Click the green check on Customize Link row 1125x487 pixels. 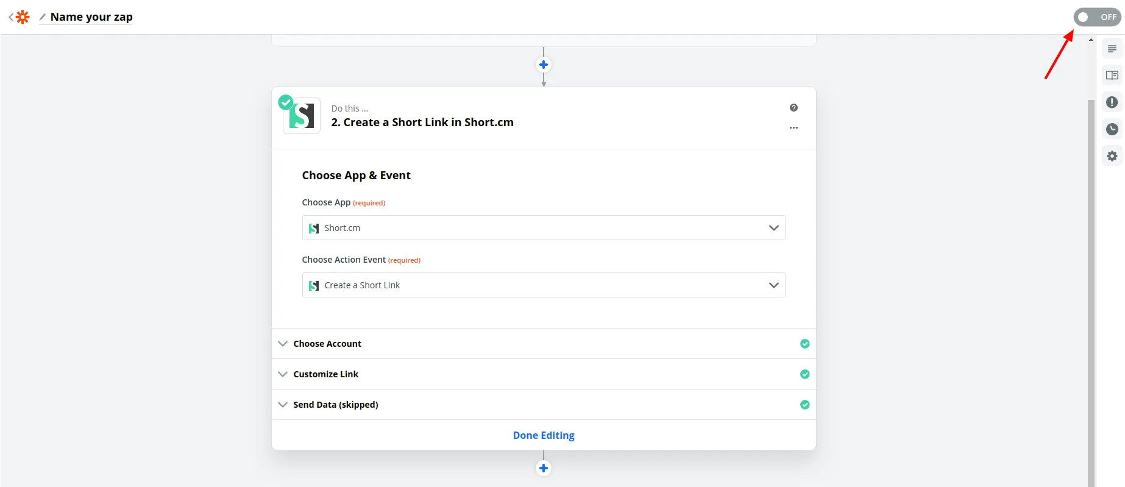tap(805, 374)
